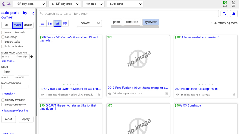The image size is (239, 134).
Task: Open the use map link
Action: pyautogui.click(x=8, y=61)
